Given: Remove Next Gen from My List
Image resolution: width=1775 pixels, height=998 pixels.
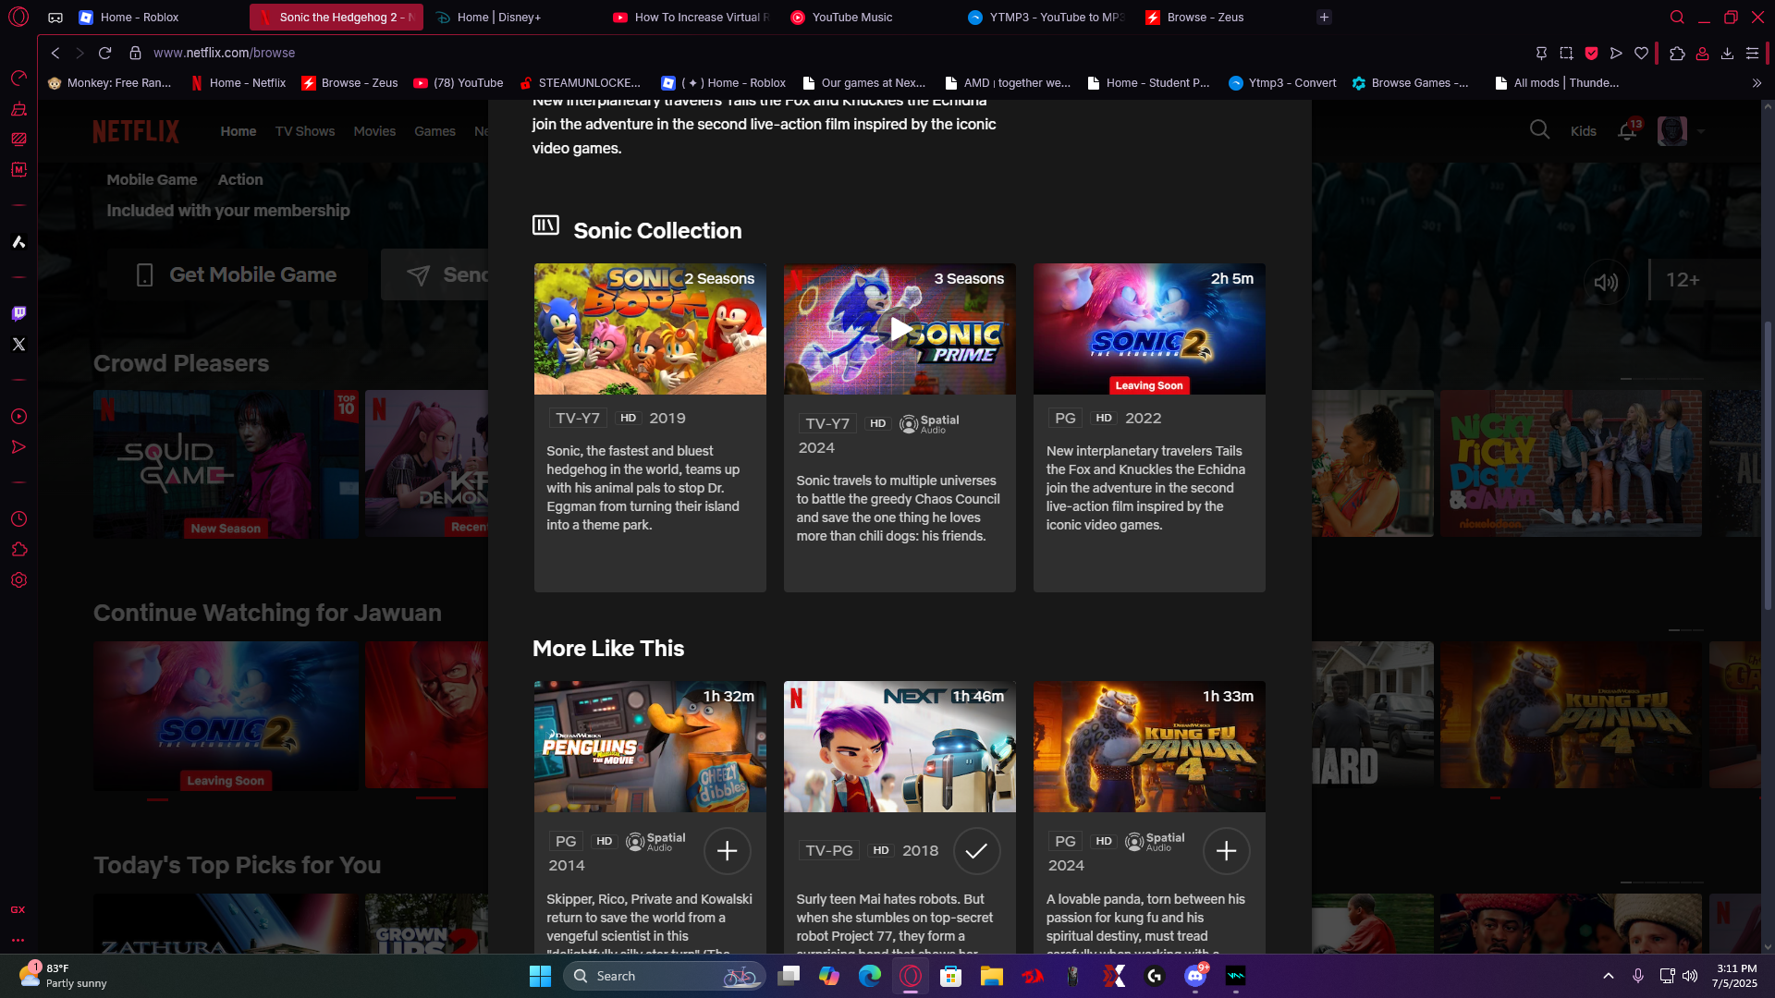Looking at the screenshot, I should point(976,851).
